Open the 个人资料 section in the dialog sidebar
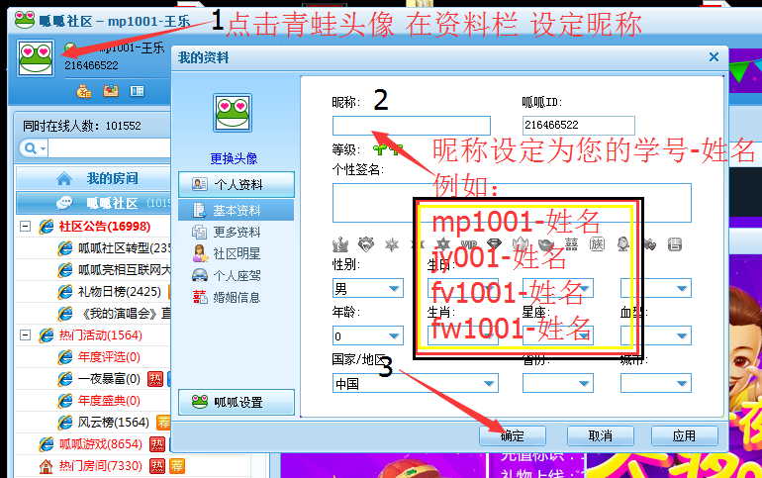This screenshot has height=478, width=762. [x=237, y=185]
